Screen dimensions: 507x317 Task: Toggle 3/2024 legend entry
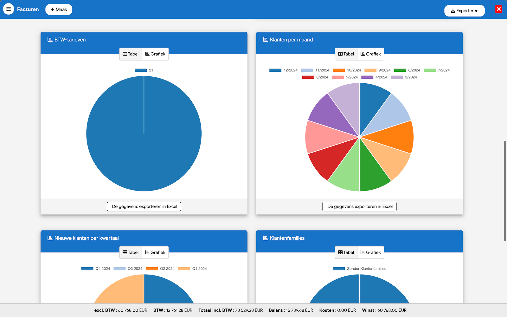pos(404,77)
